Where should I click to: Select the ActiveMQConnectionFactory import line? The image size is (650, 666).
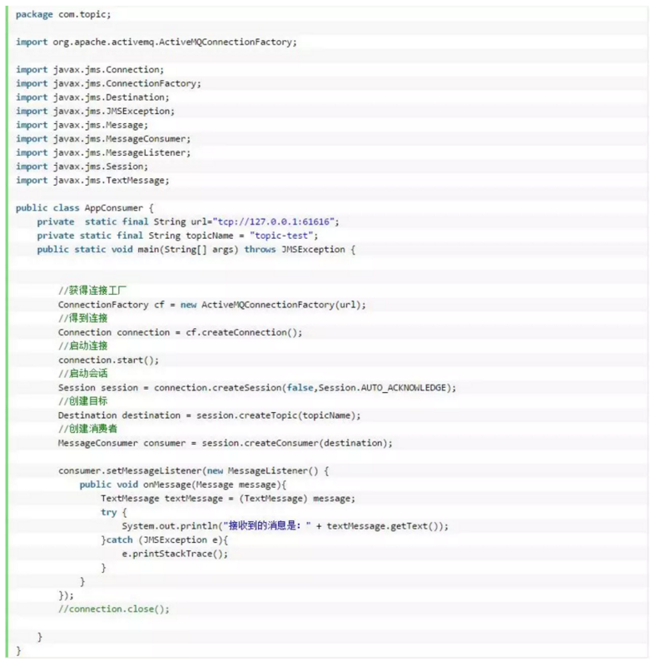pos(156,42)
